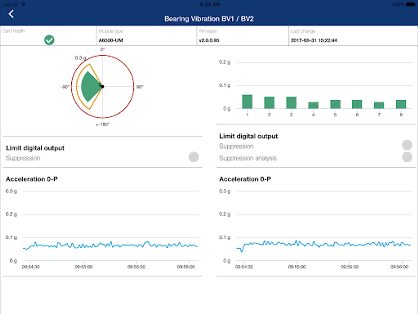Click the right Acceleration 0-P trend line

pyautogui.click(x=324, y=244)
